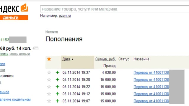Star the 19:28 transaction

49,79
